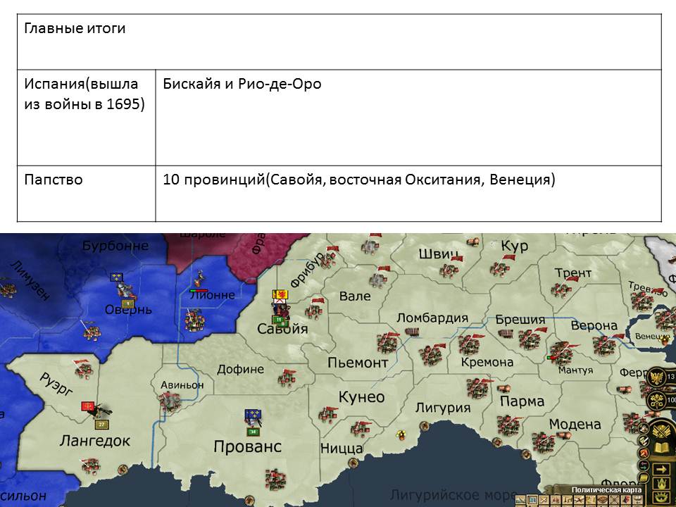Viewport: 676px width, 507px height.
Task: Click the Политическая карта map mode label
Action: click(606, 490)
